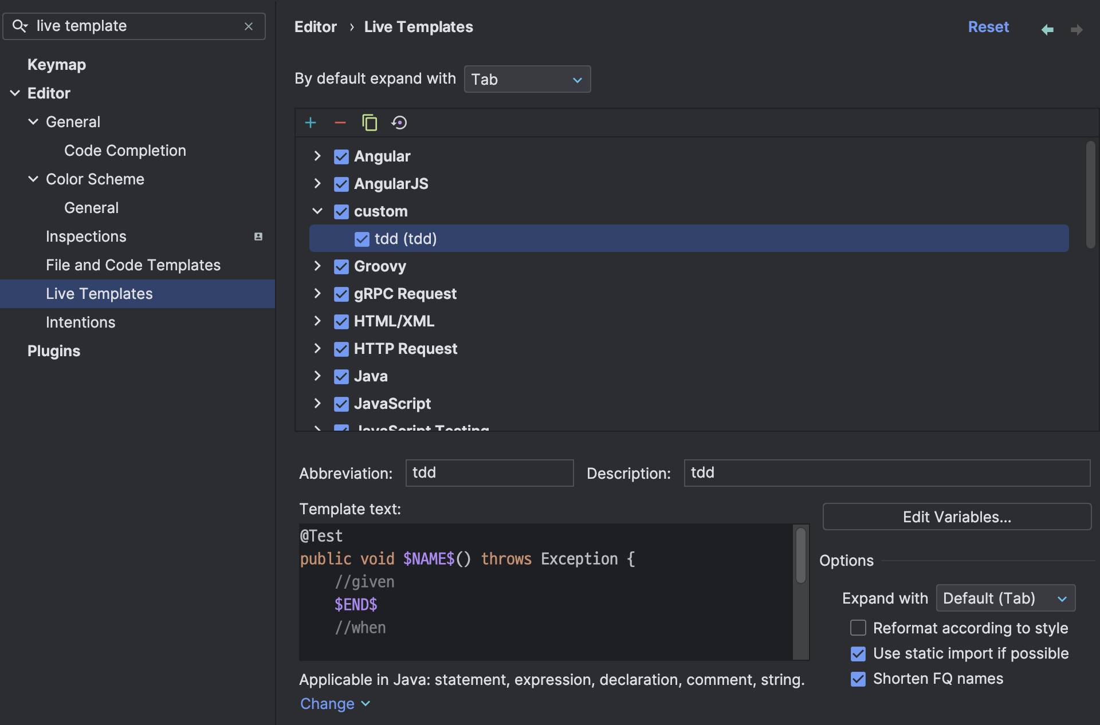The image size is (1100, 725).
Task: Click the template list scrollbar
Action: [1090, 195]
